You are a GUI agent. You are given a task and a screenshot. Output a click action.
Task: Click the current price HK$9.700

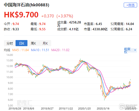click(21, 15)
